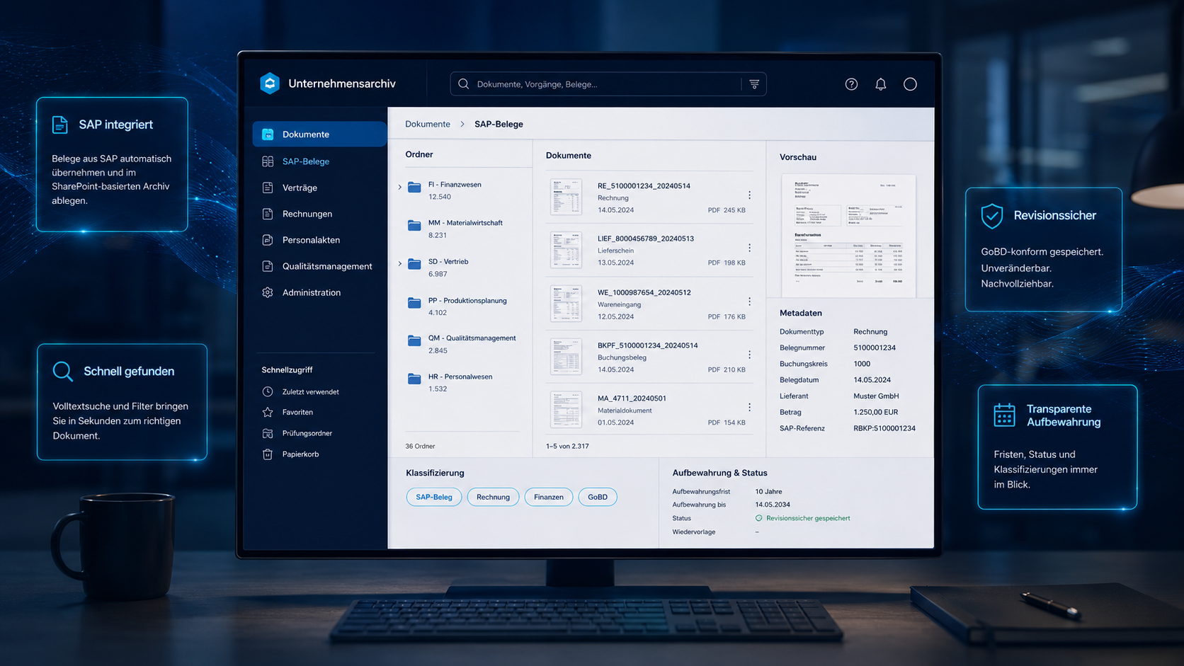The width and height of the screenshot is (1184, 666).
Task: Toggle the Finanzen classification chip
Action: [x=549, y=497]
